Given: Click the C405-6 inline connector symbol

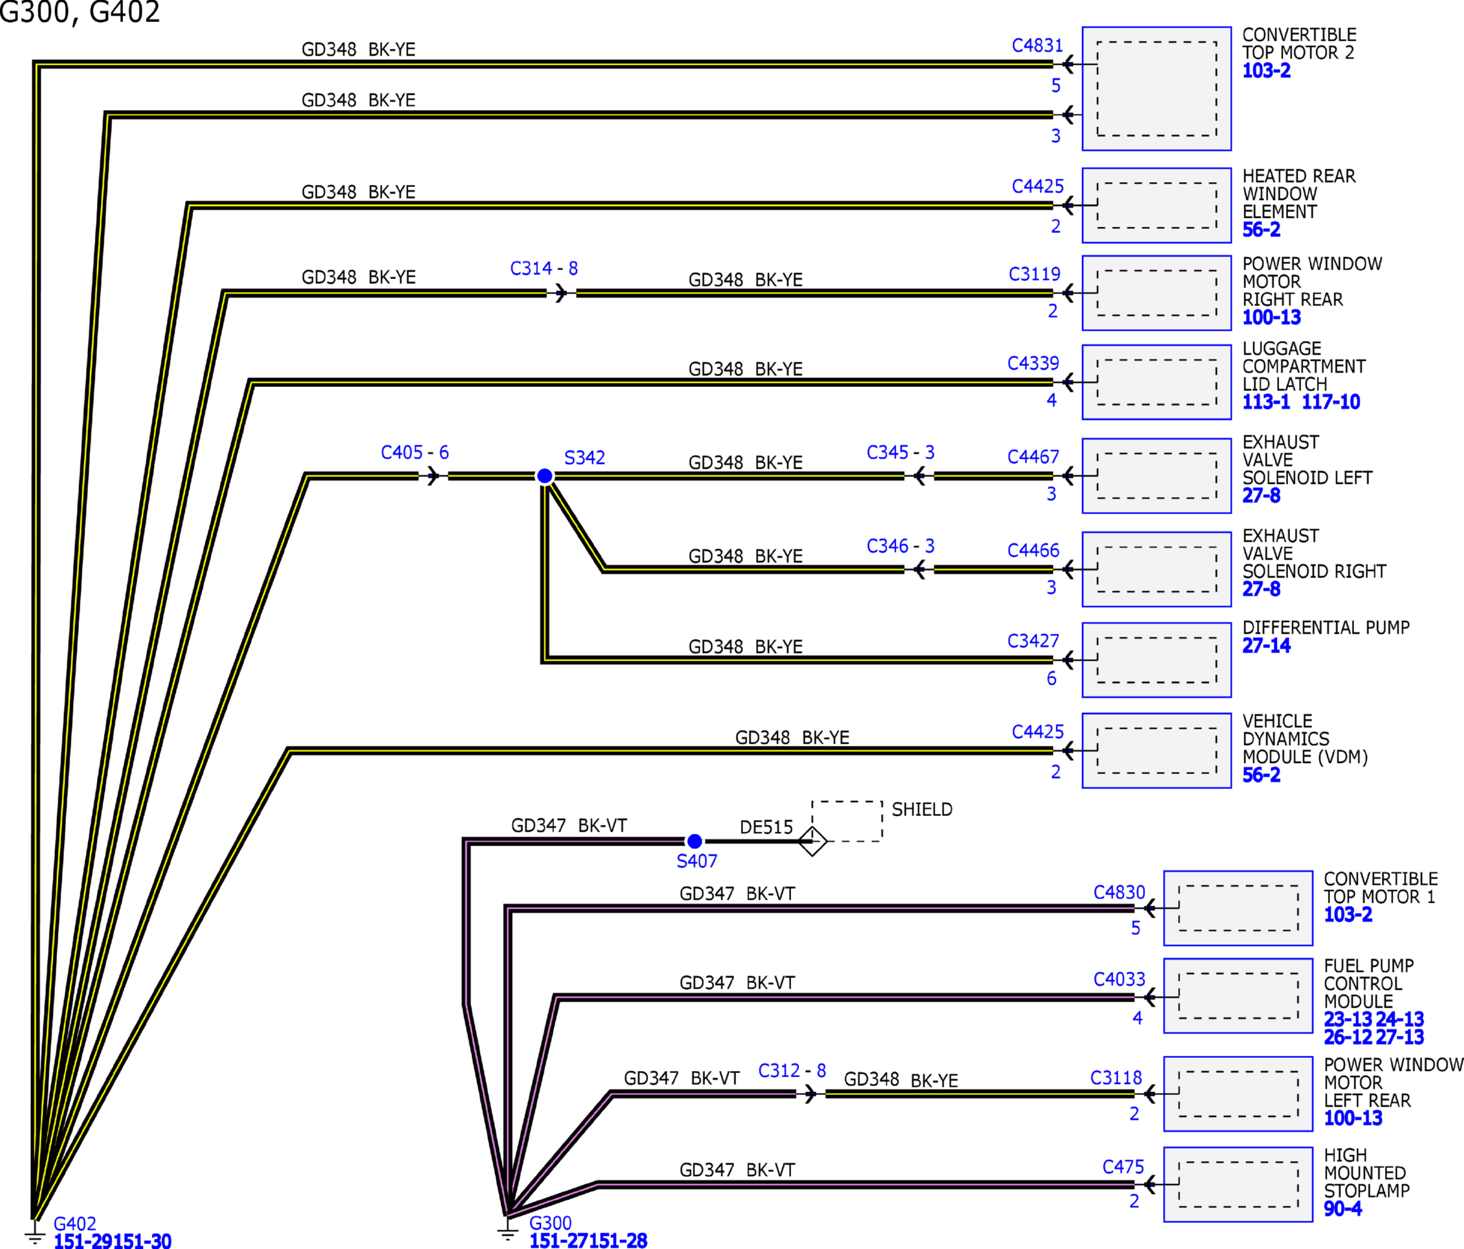Looking at the screenshot, I should coord(433,476).
